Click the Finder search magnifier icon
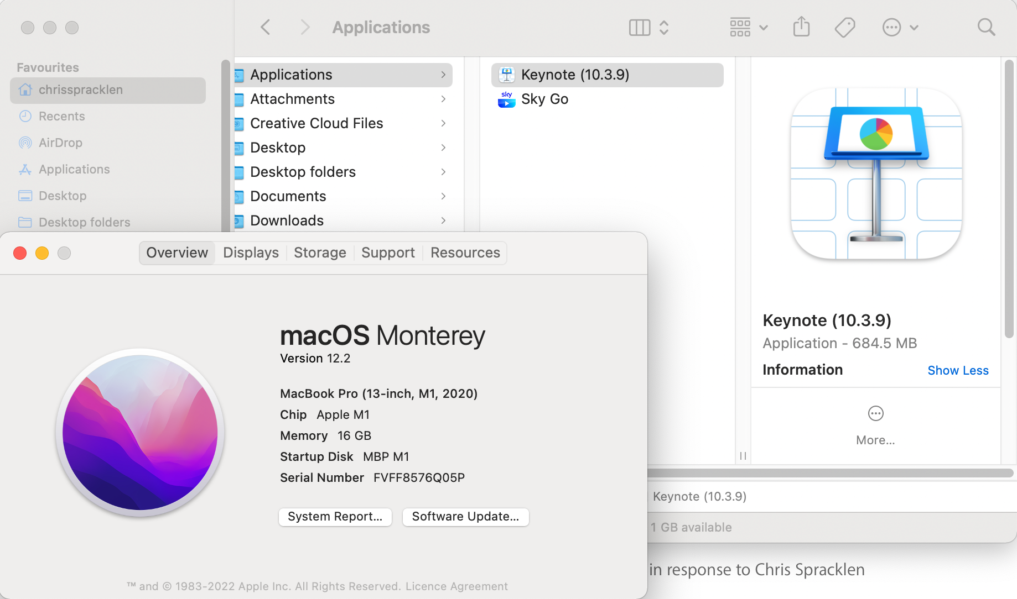Image resolution: width=1017 pixels, height=599 pixels. (986, 27)
